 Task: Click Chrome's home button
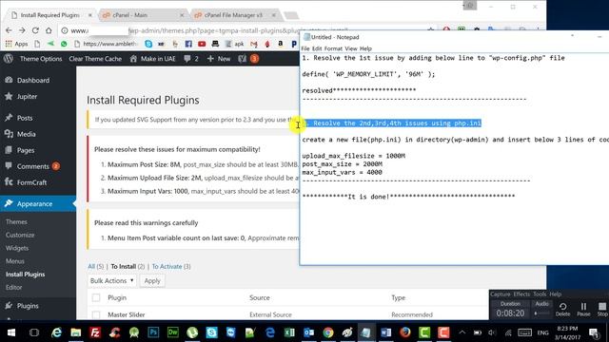click(49, 30)
